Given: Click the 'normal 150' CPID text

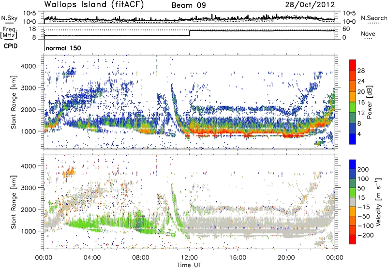Looking at the screenshot, I should pyautogui.click(x=63, y=48).
